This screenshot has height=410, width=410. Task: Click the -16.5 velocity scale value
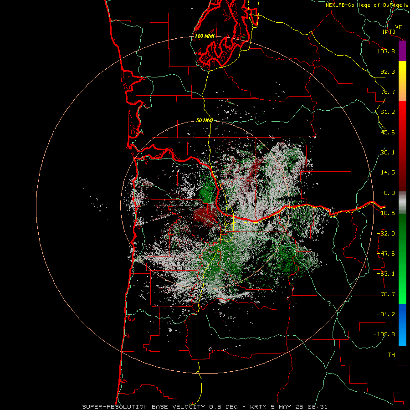point(386,213)
